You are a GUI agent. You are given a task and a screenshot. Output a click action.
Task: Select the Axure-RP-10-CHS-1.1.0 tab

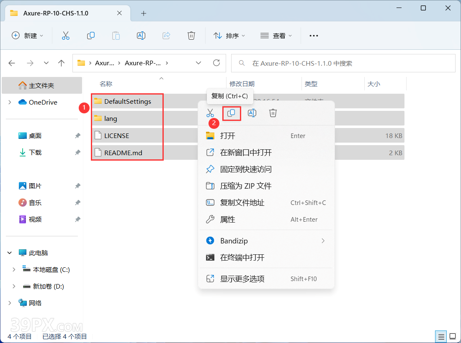67,13
